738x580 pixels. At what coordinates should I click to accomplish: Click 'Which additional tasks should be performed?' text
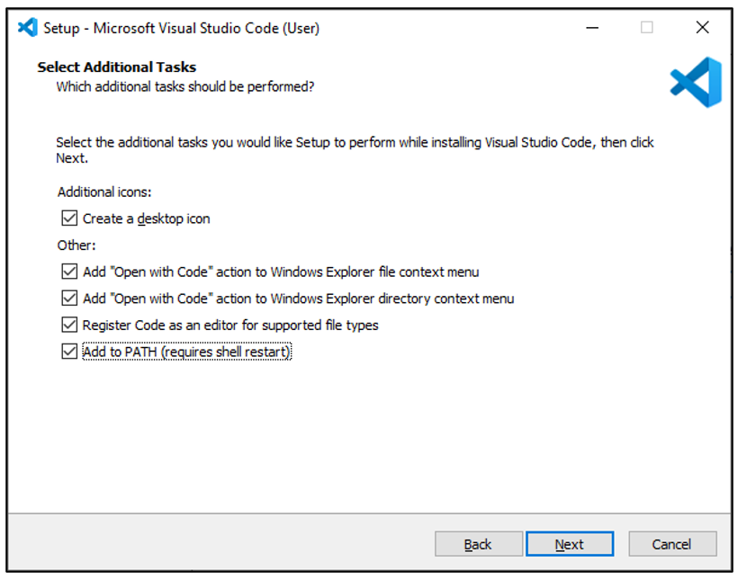coord(185,87)
